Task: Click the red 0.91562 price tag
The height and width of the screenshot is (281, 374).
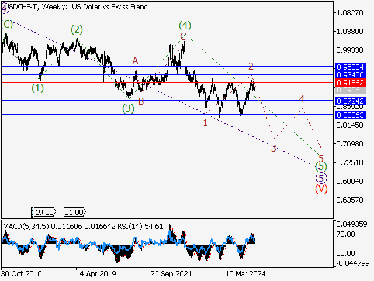Action: tap(351, 83)
